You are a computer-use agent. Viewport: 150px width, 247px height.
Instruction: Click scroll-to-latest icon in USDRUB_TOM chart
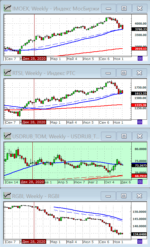click(140, 182)
